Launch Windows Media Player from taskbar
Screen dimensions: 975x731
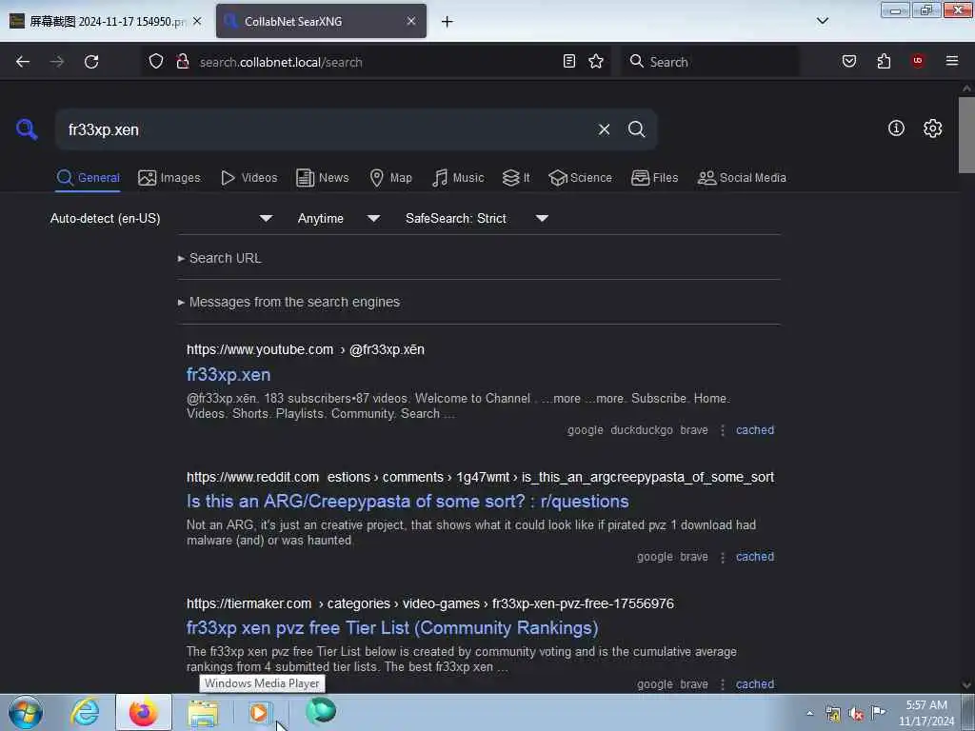tap(259, 712)
